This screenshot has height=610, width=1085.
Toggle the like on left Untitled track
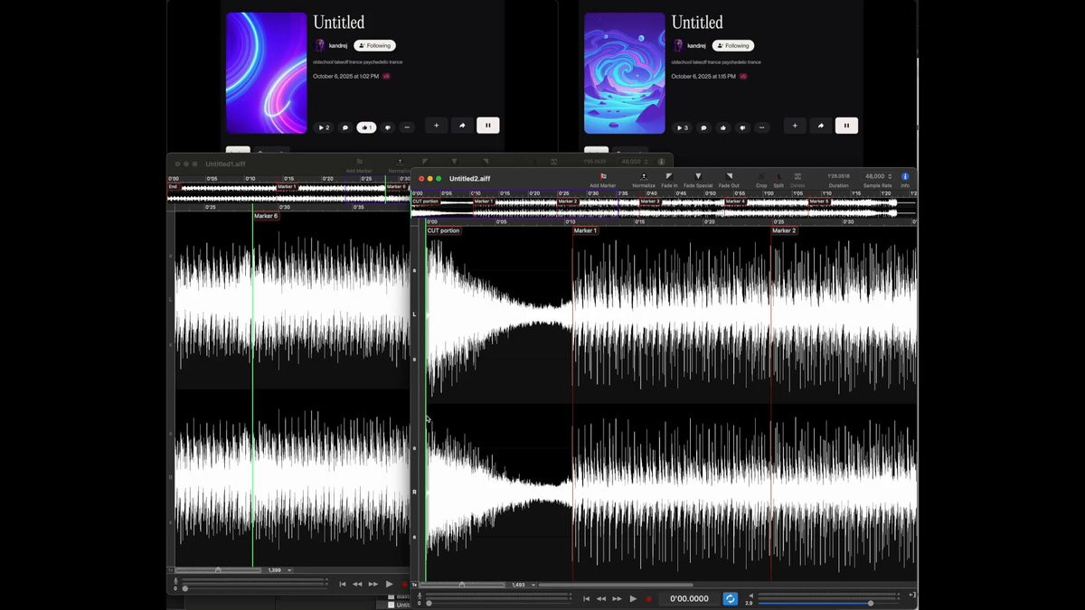tap(366, 127)
